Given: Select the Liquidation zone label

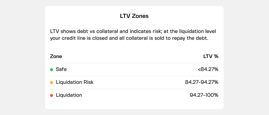Looking at the screenshot, I should [69, 95].
